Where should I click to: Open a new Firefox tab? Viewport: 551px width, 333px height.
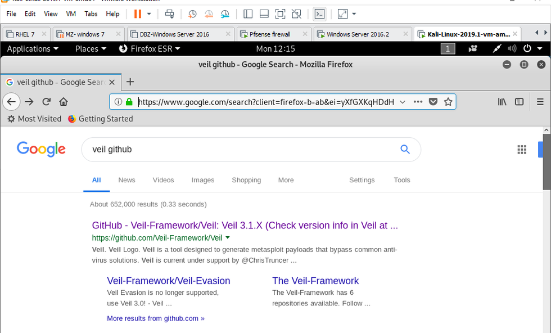[130, 82]
